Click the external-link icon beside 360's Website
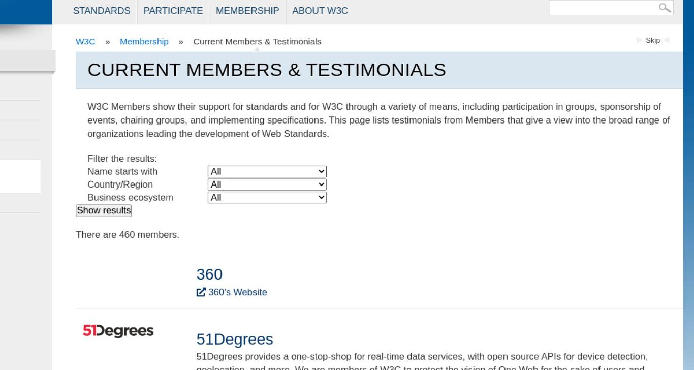Image resolution: width=694 pixels, height=370 pixels. pyautogui.click(x=201, y=292)
